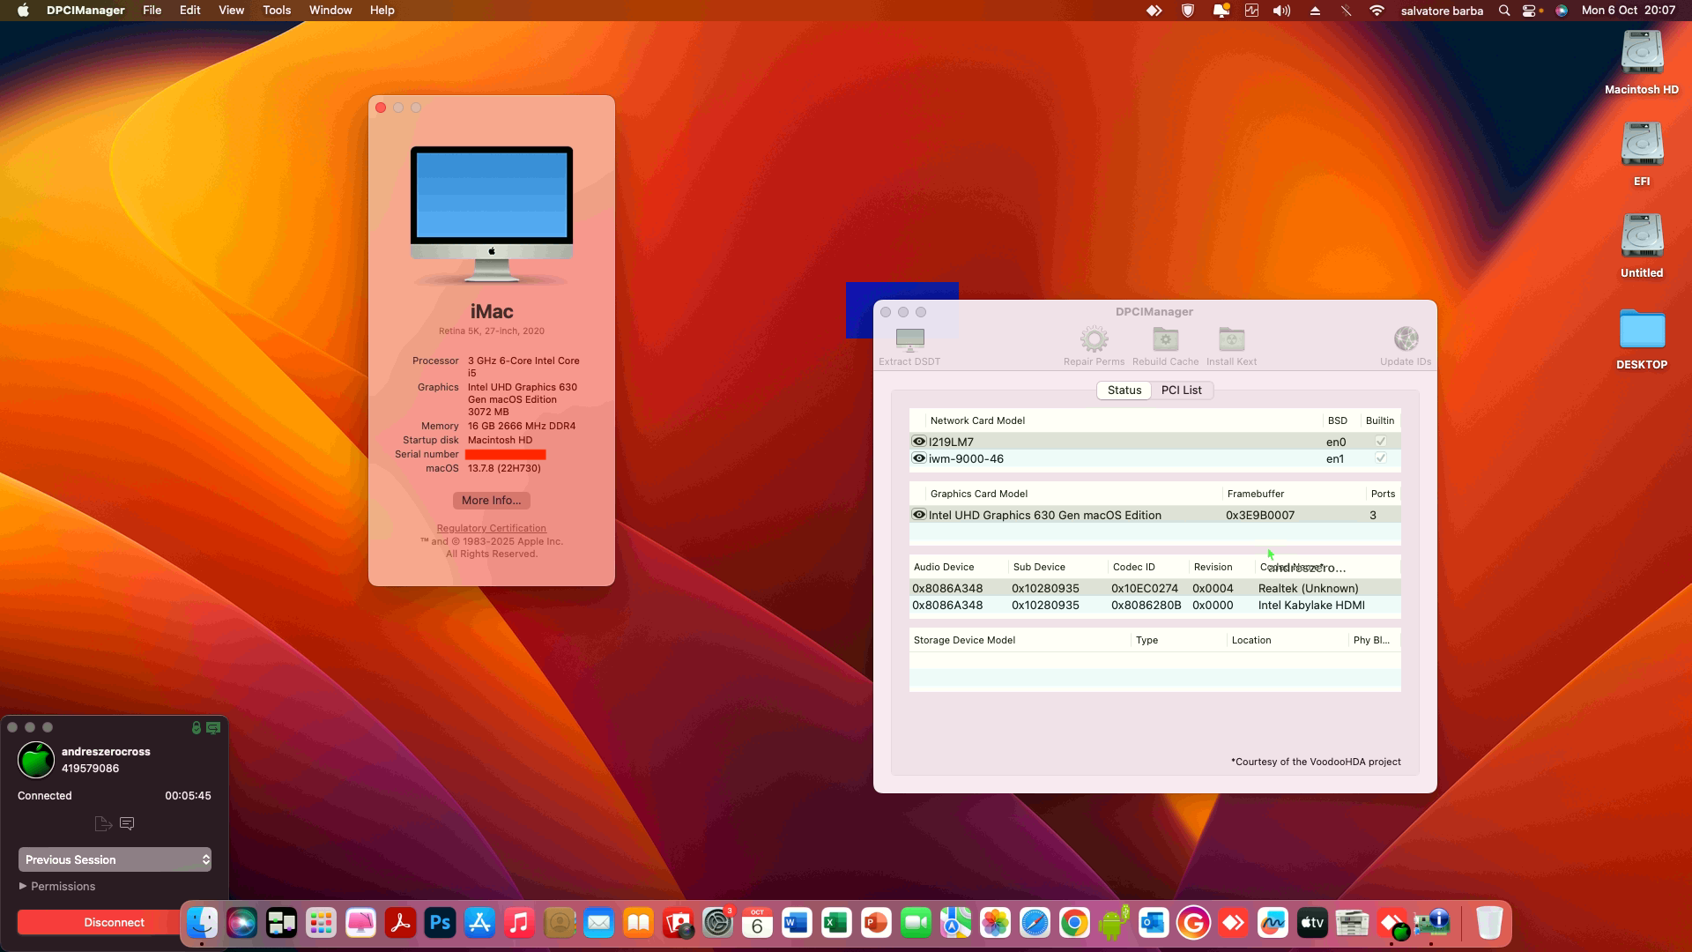
Task: Select the Status tab
Action: coord(1124,390)
